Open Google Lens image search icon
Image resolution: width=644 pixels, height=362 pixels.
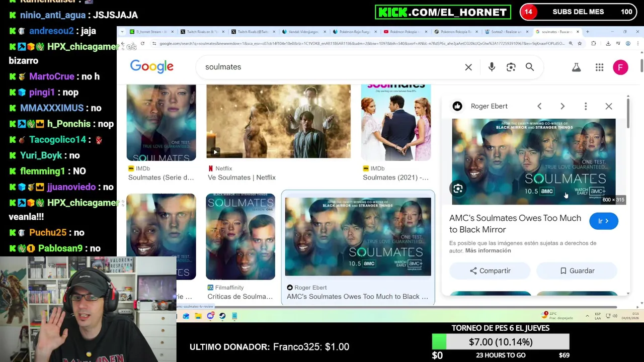pyautogui.click(x=511, y=67)
